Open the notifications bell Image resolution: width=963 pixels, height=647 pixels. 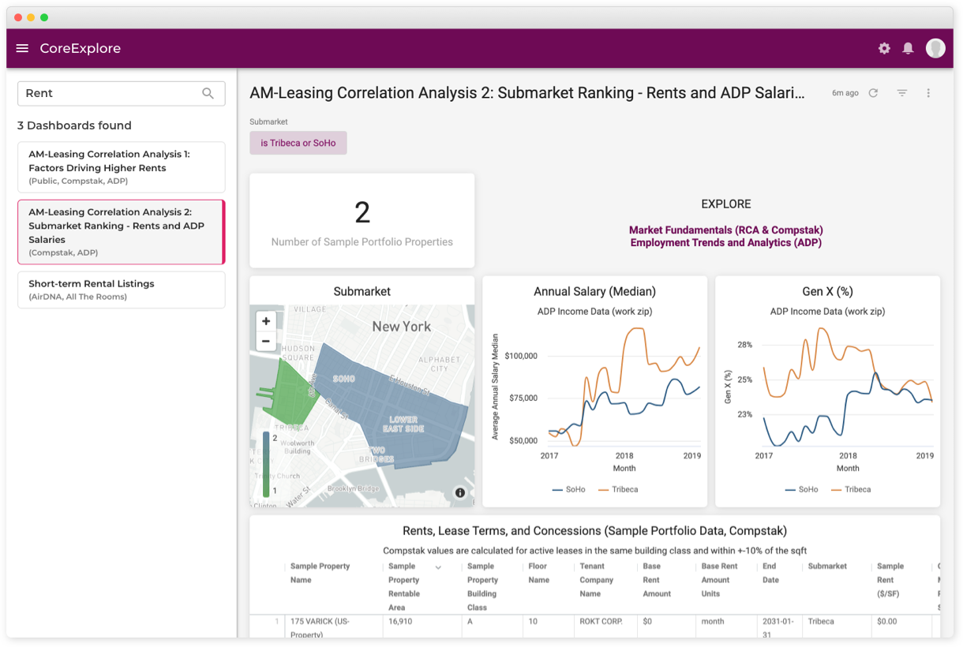pos(908,48)
